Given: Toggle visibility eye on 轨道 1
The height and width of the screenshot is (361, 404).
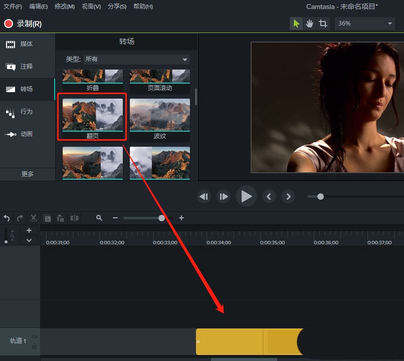Looking at the screenshot, I should tap(34, 337).
